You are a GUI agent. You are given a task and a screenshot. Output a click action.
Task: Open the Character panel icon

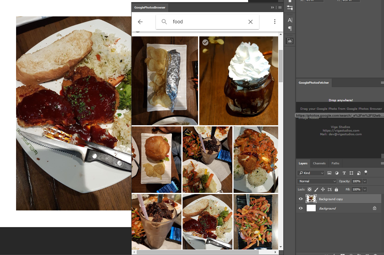tap(290, 20)
